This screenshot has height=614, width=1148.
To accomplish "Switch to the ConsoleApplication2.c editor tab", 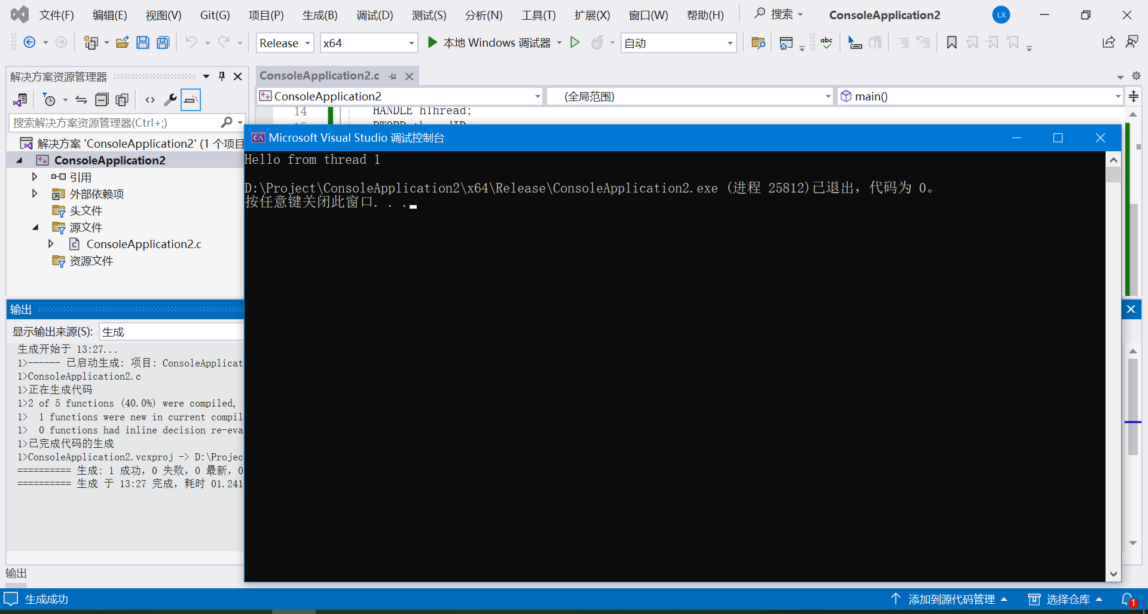I will click(x=319, y=76).
